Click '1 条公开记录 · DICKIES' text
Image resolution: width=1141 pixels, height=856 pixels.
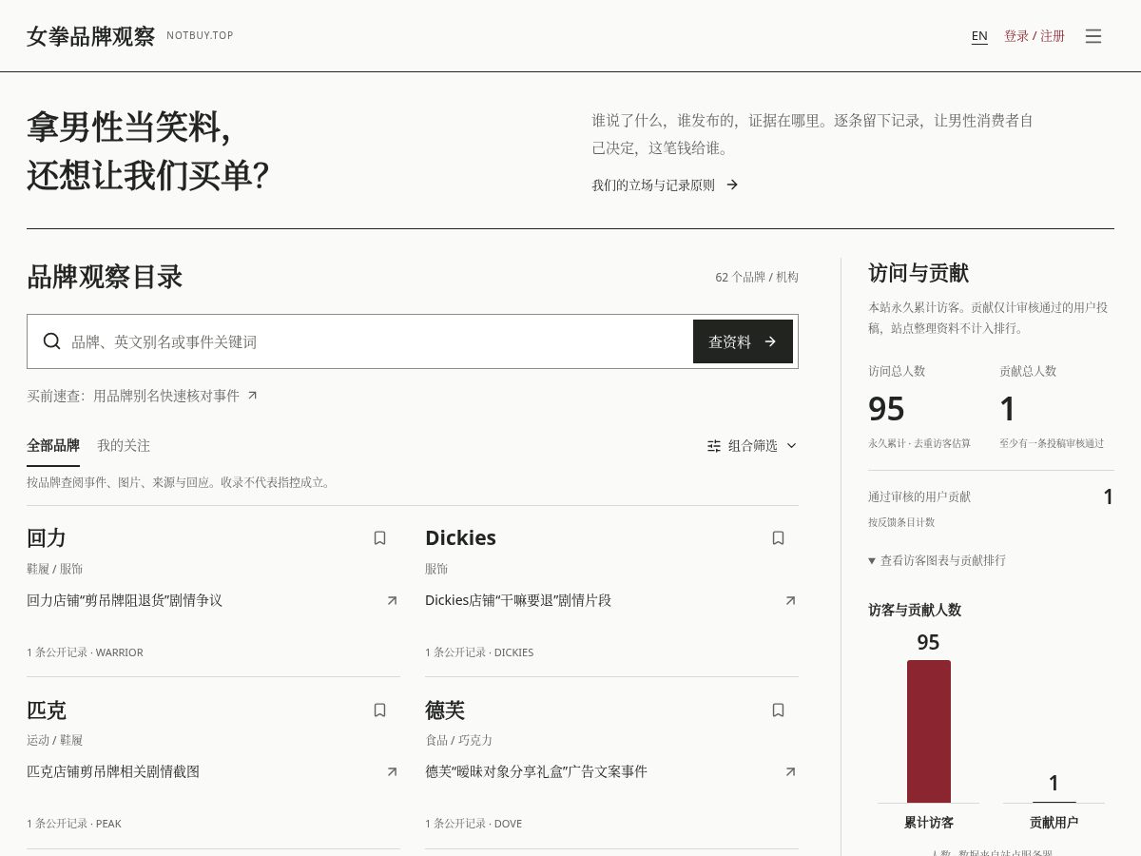479,652
